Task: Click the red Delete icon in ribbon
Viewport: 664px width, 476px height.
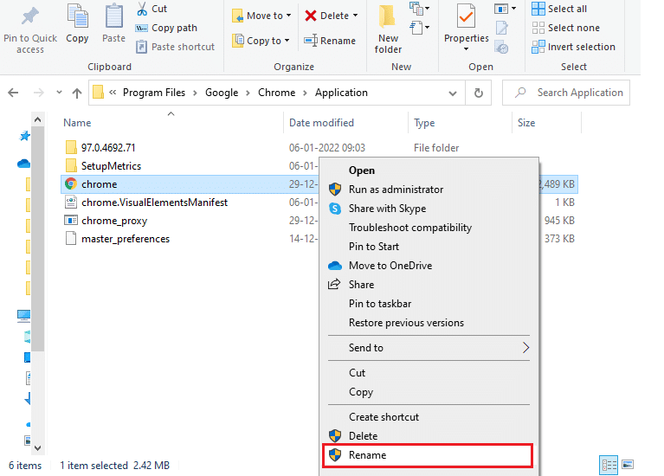Action: click(311, 16)
